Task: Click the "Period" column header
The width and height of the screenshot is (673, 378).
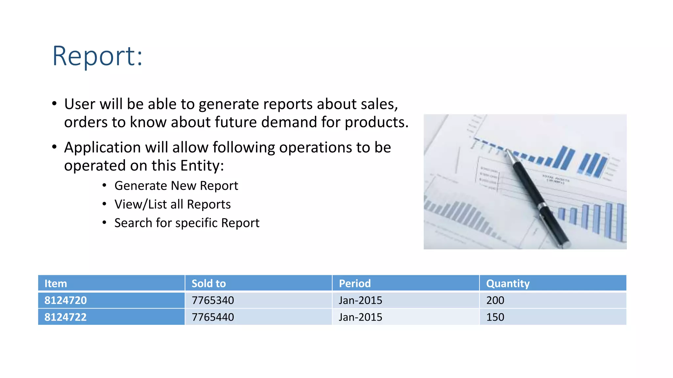Action: click(x=355, y=283)
